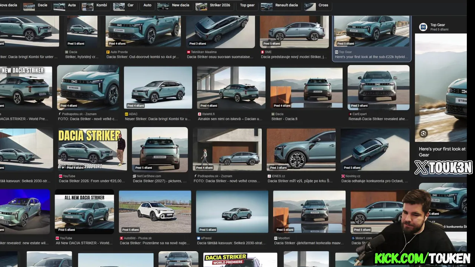Open the NetCarShow.com favicon

[134, 176]
